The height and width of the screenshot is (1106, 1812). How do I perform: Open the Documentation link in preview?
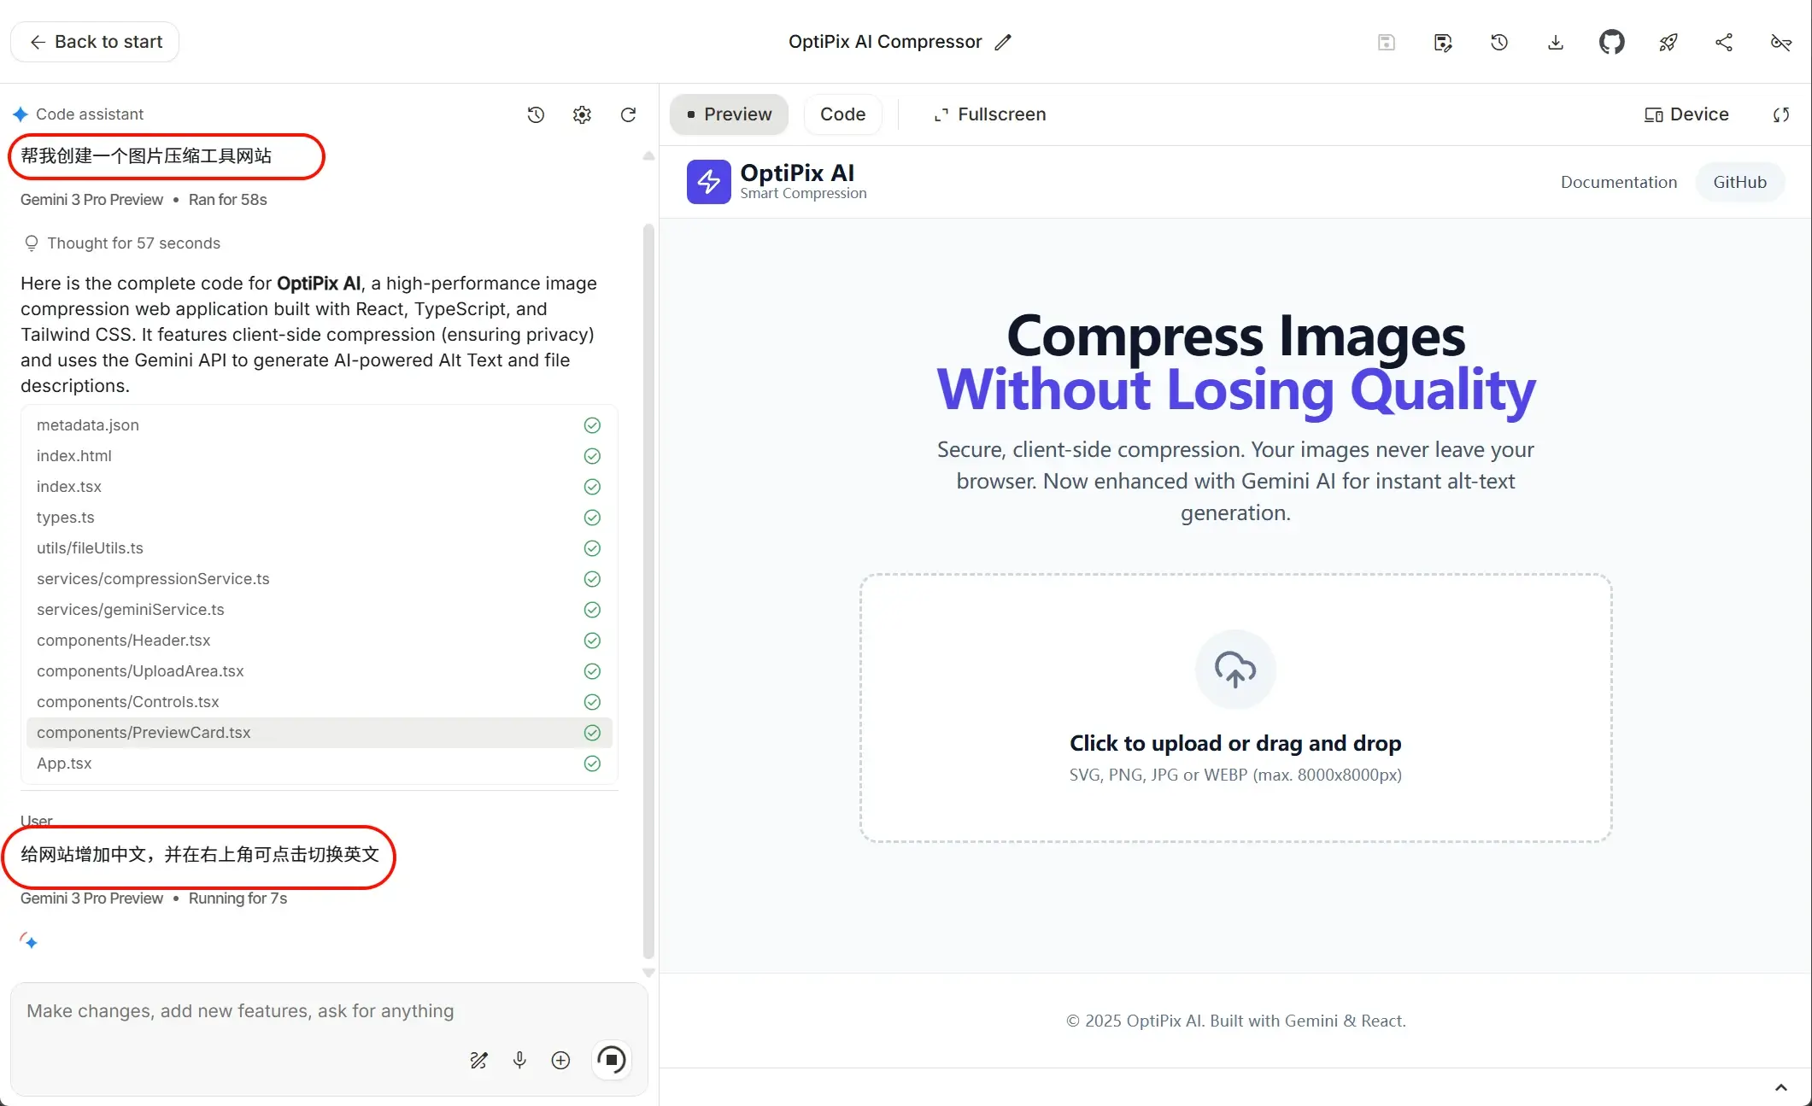[1618, 182]
